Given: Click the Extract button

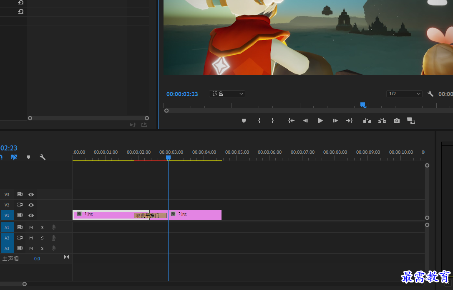Looking at the screenshot, I should (x=382, y=121).
